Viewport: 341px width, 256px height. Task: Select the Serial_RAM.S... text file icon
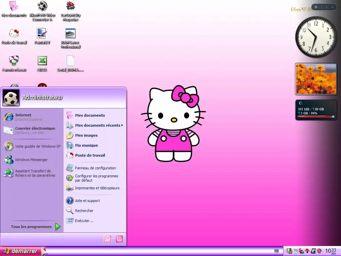[x=71, y=64]
